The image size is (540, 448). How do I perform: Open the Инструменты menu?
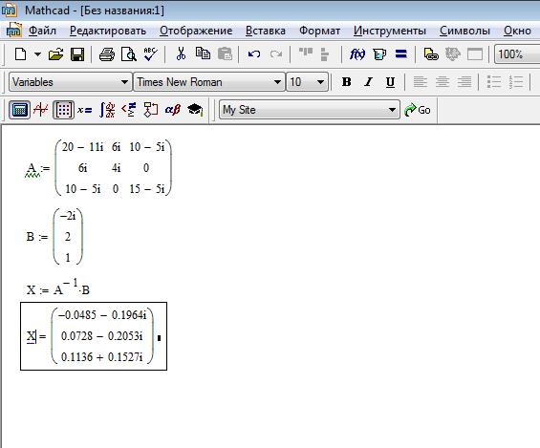(390, 31)
